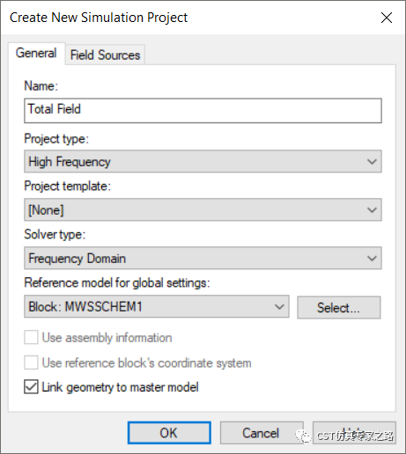The image size is (406, 454).
Task: Click the High Frequency combo box text
Action: 70,162
